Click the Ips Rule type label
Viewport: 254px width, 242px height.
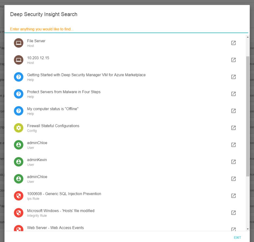33,199
